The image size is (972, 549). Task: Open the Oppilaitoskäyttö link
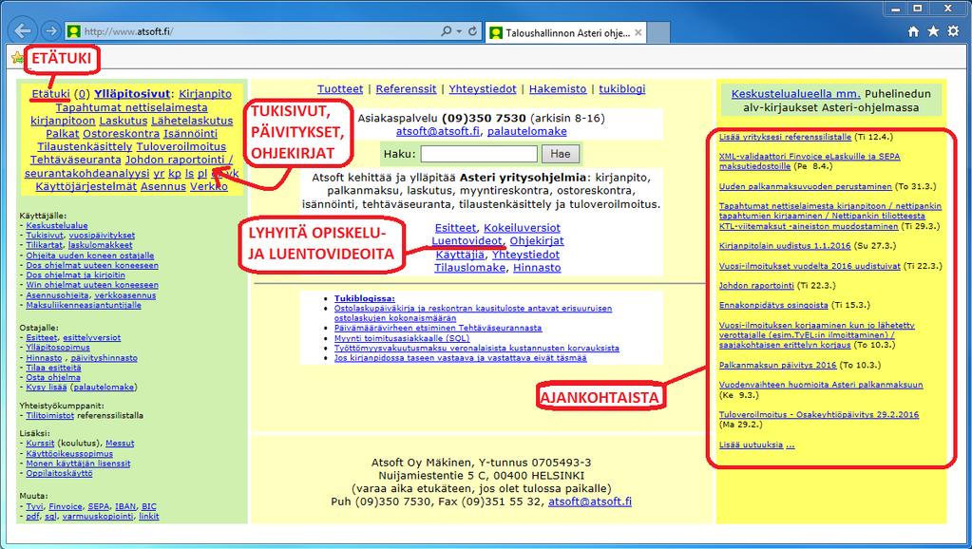[x=59, y=474]
